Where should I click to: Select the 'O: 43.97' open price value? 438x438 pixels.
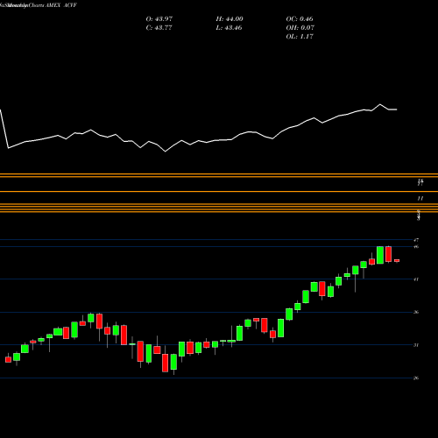159,19
